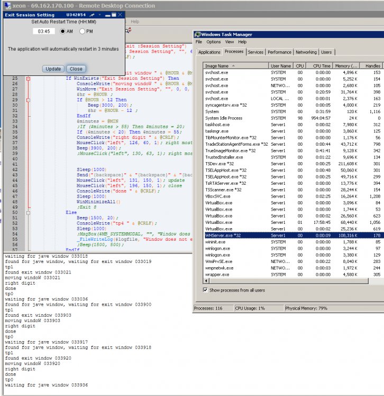Select TradeStationAgentForms.exe *32 process
This screenshot has height=396, width=384.
pos(294,144)
